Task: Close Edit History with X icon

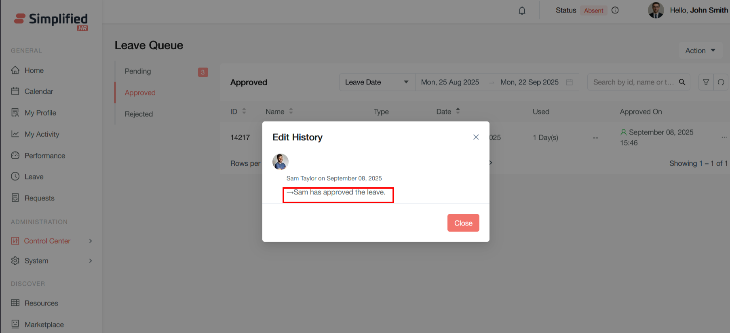Action: (476, 137)
